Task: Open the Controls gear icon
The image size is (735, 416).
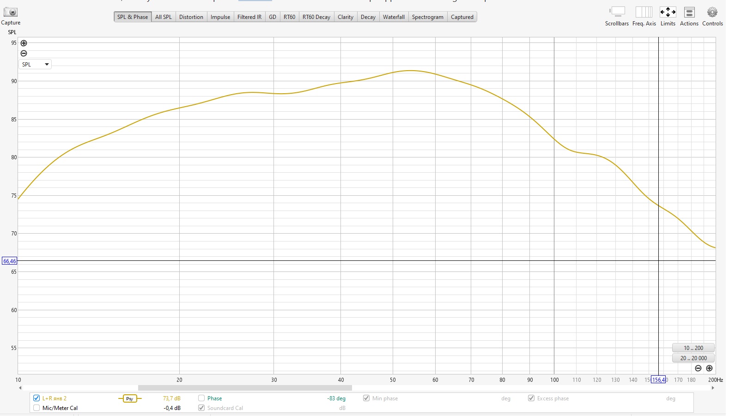Action: coord(712,12)
